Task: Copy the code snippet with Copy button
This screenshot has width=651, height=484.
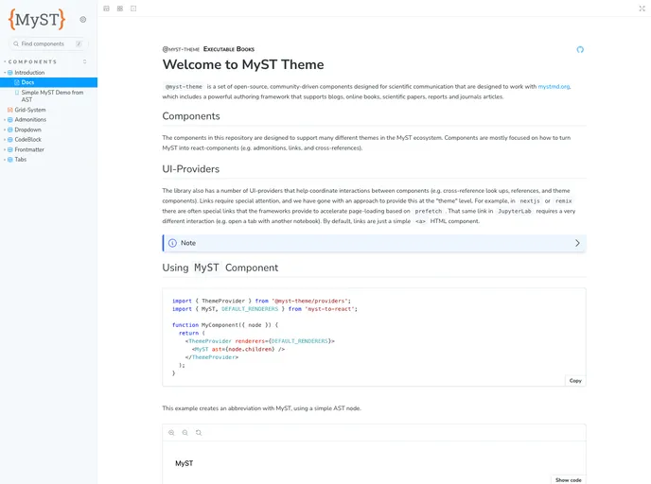Action: tap(575, 380)
